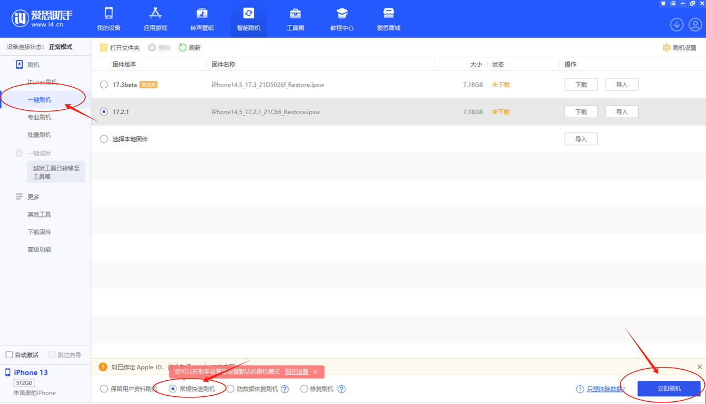Open 爱思商城 tab
This screenshot has width=706, height=404.
click(388, 19)
